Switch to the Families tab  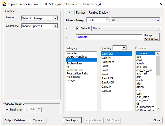tap(81, 13)
